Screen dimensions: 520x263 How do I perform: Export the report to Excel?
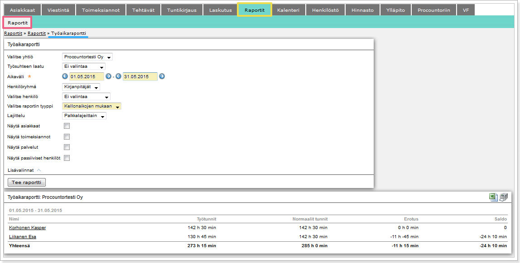pos(493,197)
